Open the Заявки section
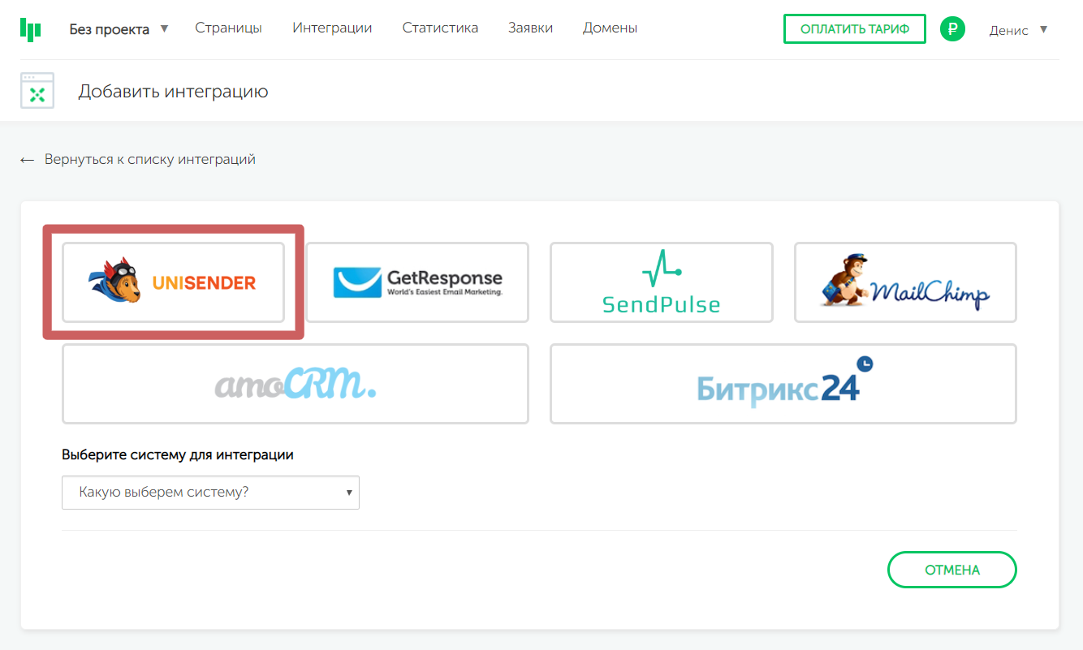The width and height of the screenshot is (1083, 650). 530,28
